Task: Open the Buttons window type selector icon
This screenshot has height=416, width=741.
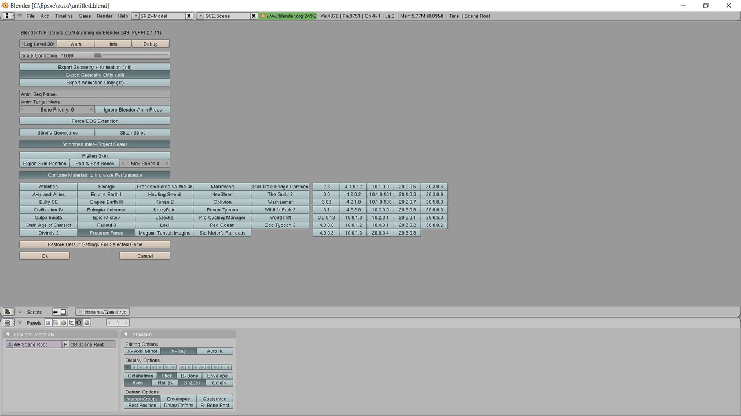Action: (x=9, y=323)
